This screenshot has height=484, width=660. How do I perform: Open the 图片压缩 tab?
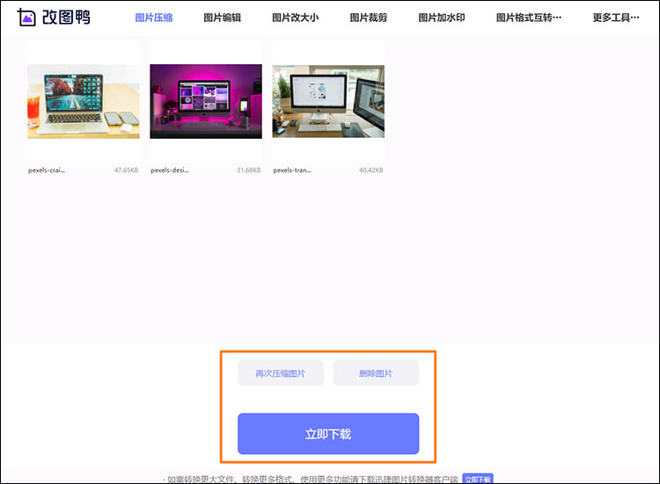pos(154,18)
